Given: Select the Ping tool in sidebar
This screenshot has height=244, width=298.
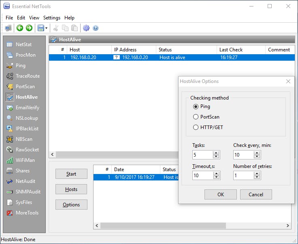Looking at the screenshot, I should tap(16, 66).
